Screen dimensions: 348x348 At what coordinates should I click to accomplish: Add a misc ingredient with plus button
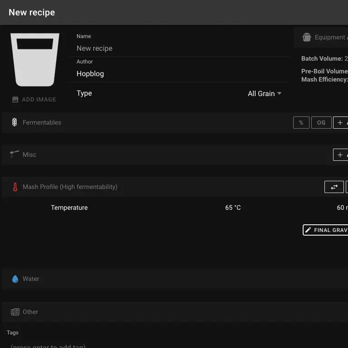point(341,155)
